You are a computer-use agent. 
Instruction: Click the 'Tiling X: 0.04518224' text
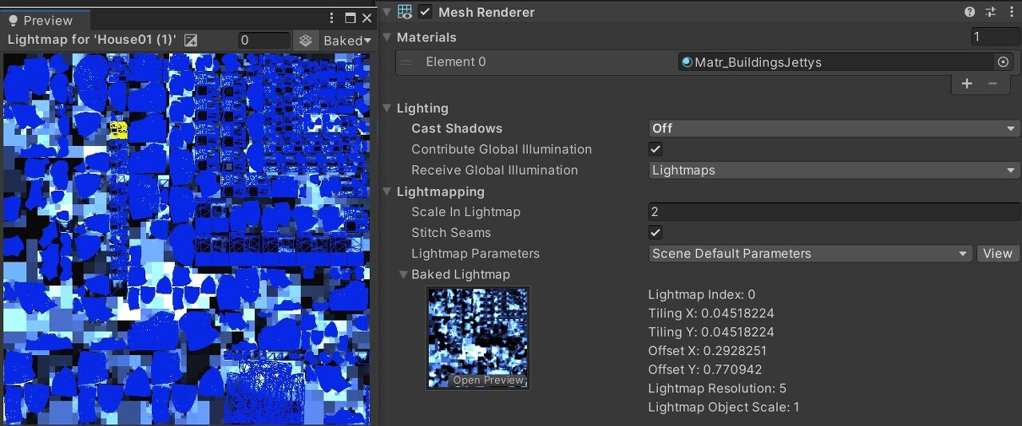(x=711, y=314)
